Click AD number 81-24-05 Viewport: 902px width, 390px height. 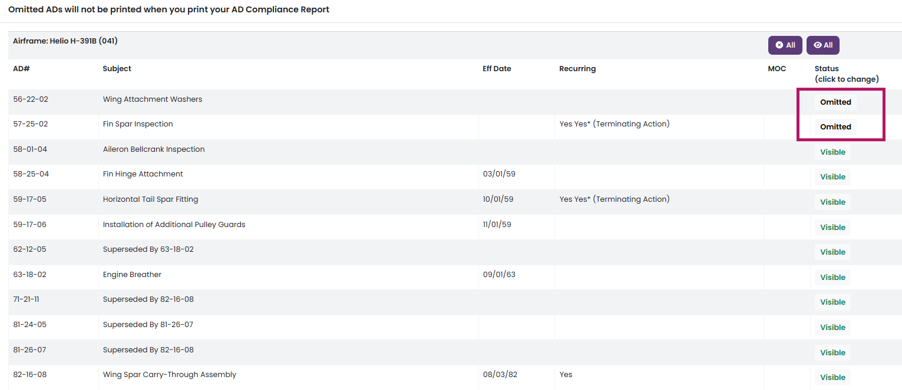(x=29, y=325)
